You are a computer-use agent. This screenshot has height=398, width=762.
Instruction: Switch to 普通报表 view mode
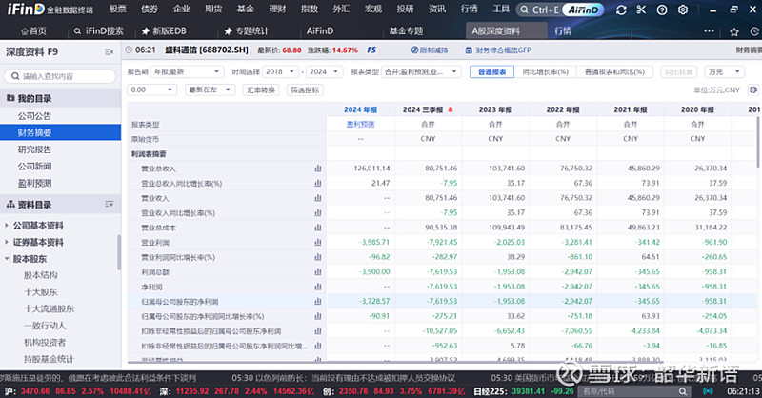click(491, 72)
